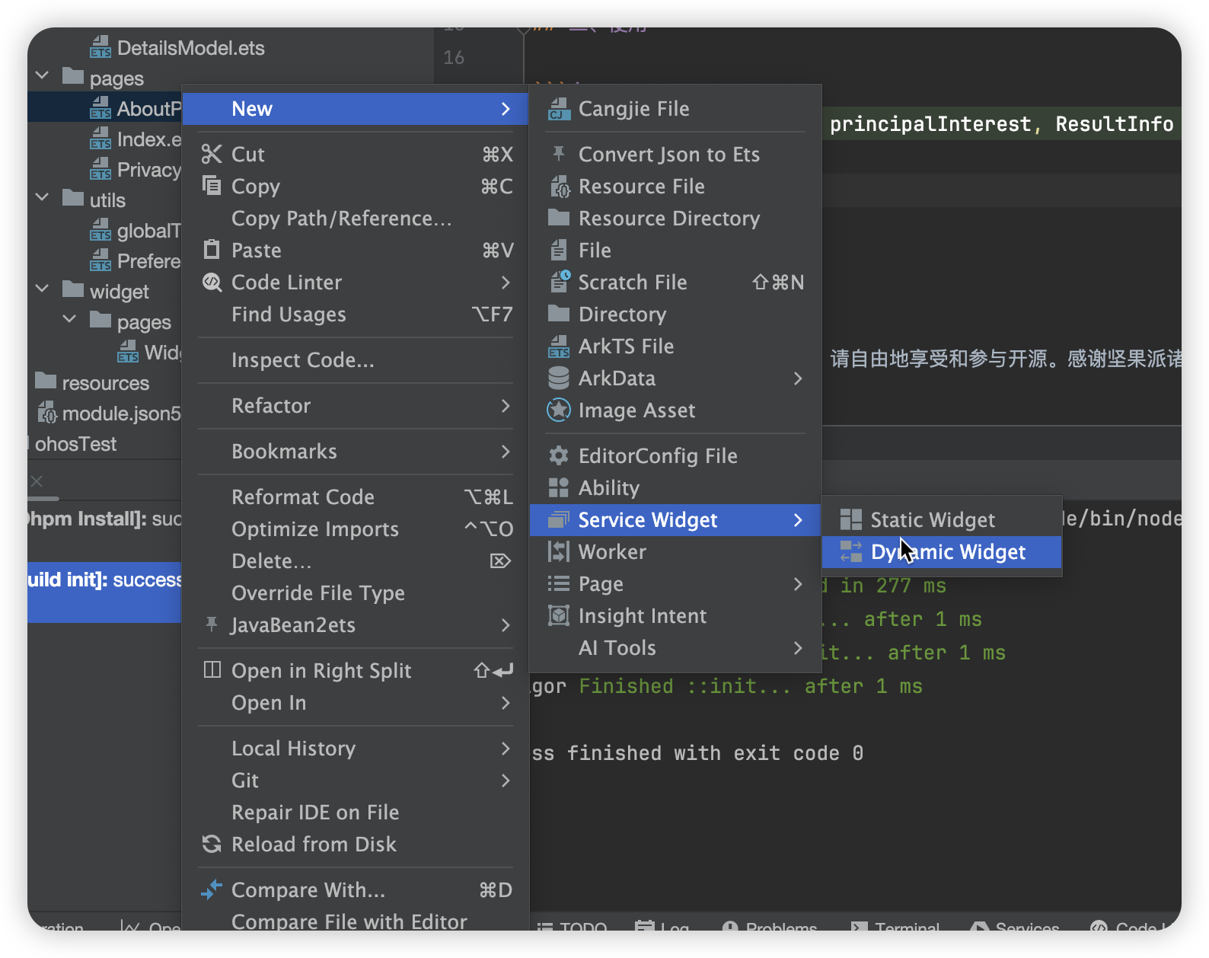Click the Resource File icon
The image size is (1209, 958).
point(559,187)
